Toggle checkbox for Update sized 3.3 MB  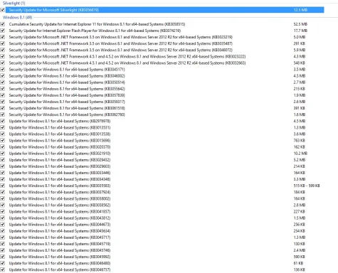pos(3,179)
